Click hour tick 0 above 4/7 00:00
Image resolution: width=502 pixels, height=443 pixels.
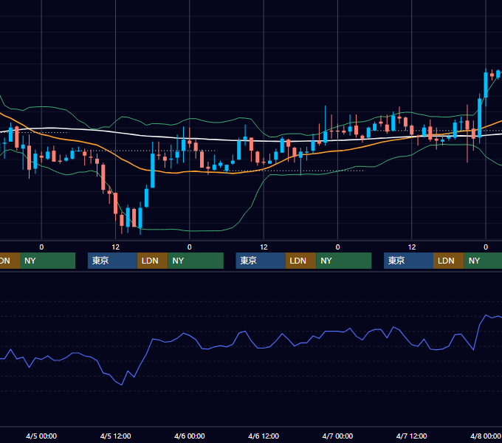[337, 247]
